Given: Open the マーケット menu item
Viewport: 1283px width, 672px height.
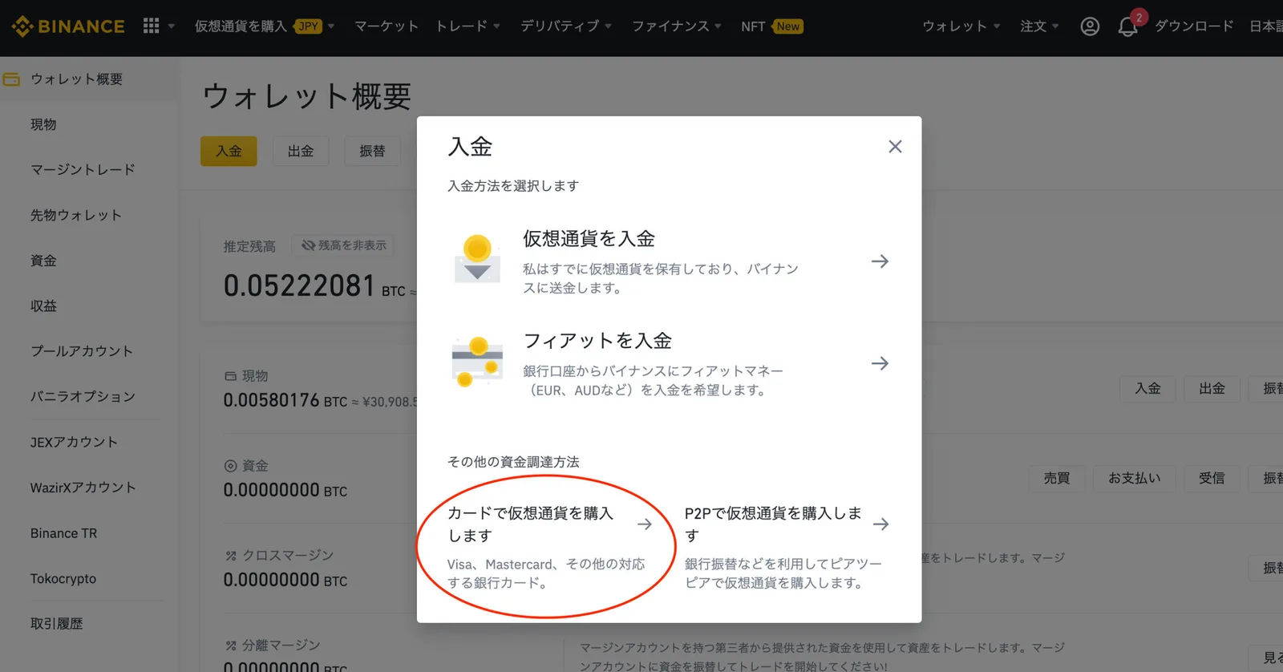Looking at the screenshot, I should [x=387, y=26].
